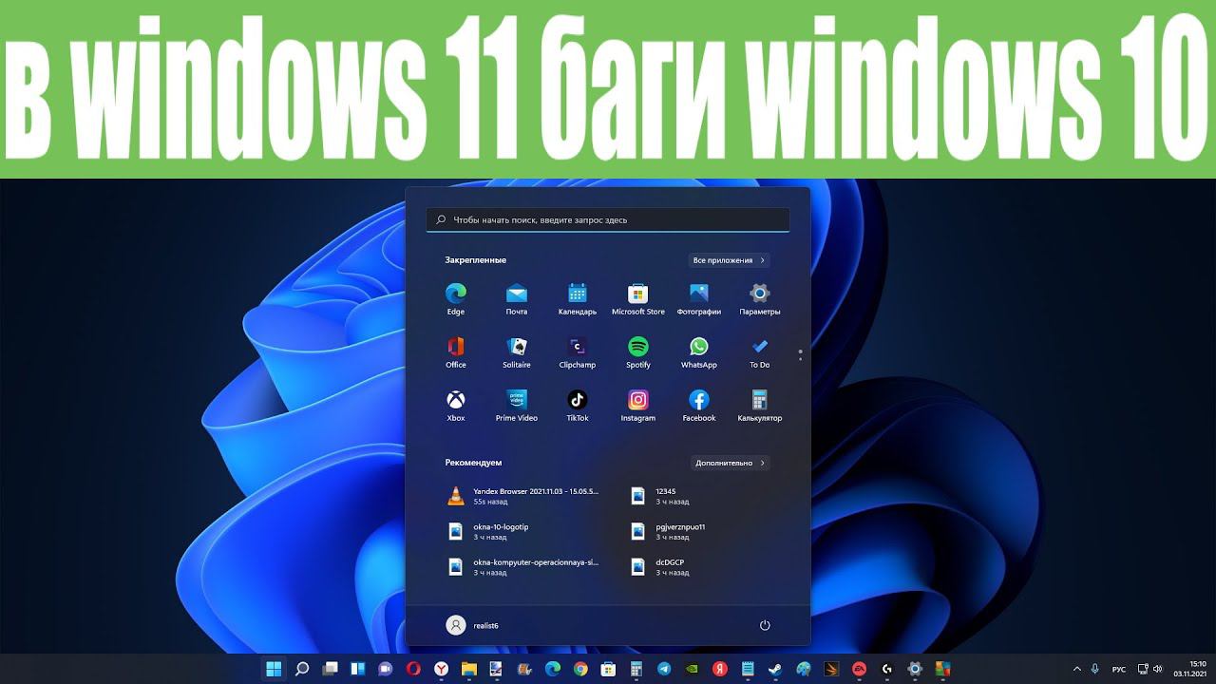Open recommended file dcDGCP
The image size is (1216, 684).
(x=660, y=566)
